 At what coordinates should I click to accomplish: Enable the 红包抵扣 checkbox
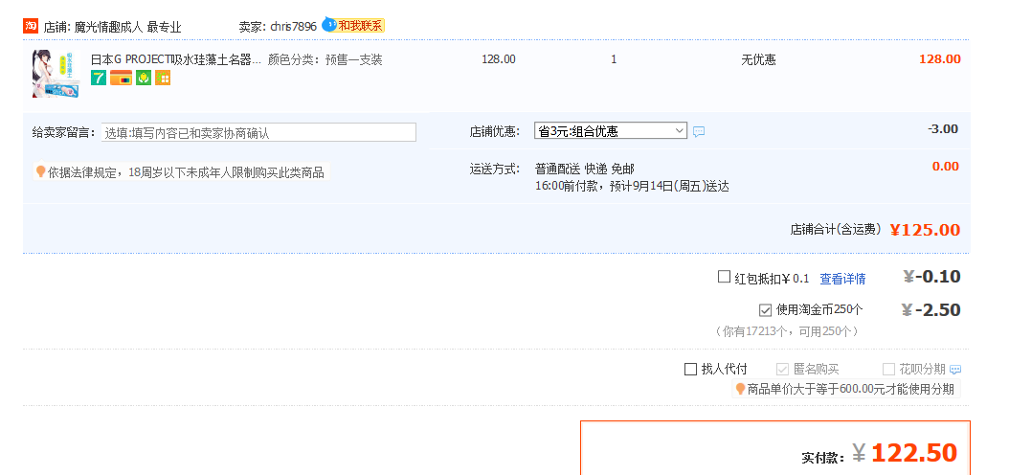coord(724,278)
